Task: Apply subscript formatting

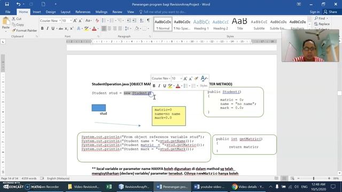Action: 66,28
